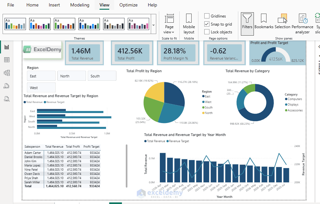The height and width of the screenshot is (204, 320).
Task: Uncheck Snap to grid
Action: click(207, 24)
